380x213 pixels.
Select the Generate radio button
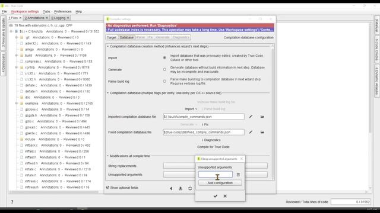[164, 70]
